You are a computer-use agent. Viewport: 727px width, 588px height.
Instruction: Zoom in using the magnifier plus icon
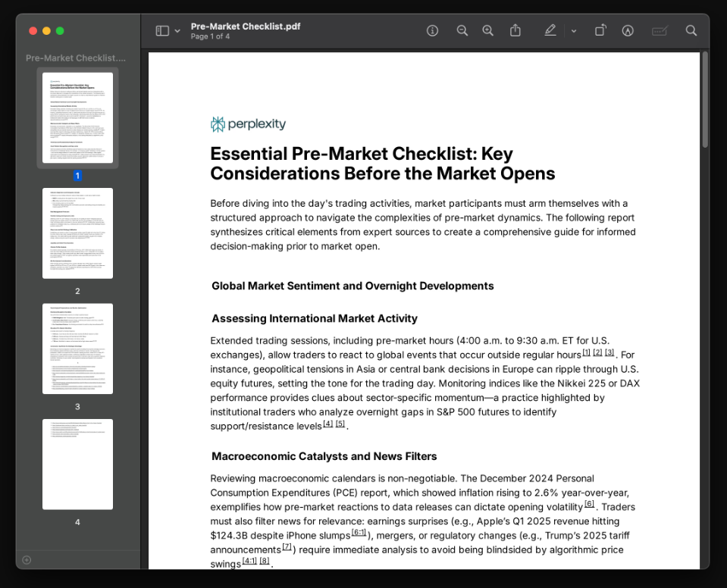click(x=487, y=30)
